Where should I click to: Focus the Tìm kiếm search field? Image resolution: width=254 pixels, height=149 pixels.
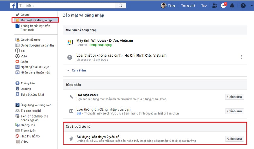click(x=66, y=5)
